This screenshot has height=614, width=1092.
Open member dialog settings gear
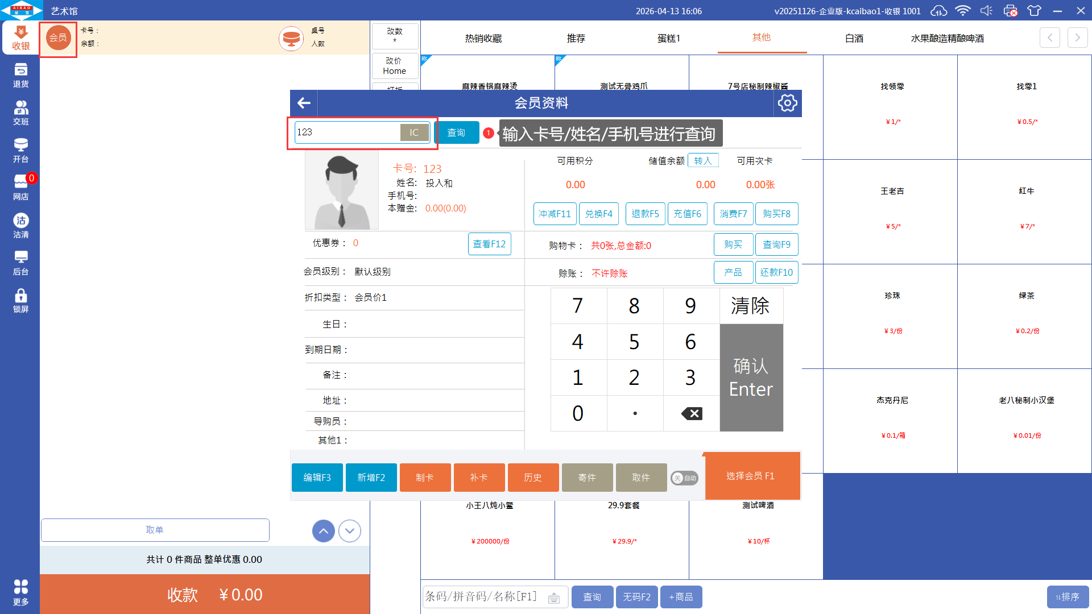coord(787,103)
